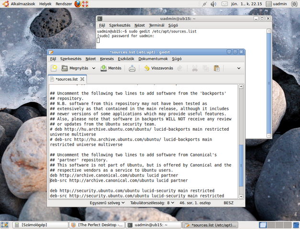Image resolution: width=300 pixels, height=229 pixels.
Task: Open the Keresés menu in gedit
Action: [x=107, y=59]
